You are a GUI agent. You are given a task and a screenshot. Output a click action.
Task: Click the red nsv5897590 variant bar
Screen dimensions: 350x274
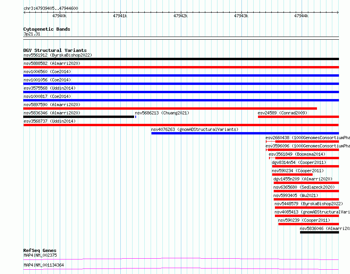[170, 108]
